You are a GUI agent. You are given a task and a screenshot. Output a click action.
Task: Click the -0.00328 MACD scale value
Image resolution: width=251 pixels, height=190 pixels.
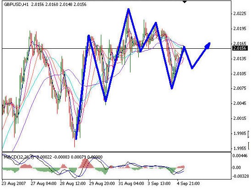point(240,176)
